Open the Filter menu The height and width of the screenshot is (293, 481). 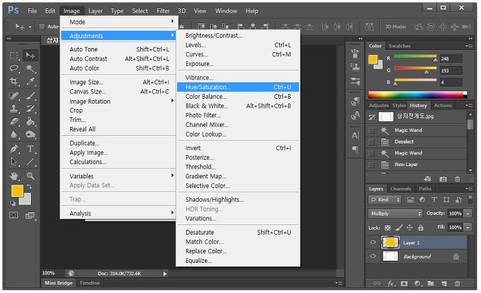point(163,11)
